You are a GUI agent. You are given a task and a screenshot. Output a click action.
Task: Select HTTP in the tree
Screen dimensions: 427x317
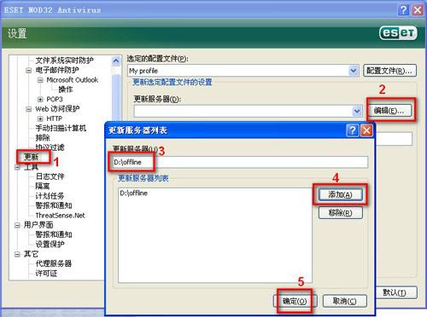tap(54, 118)
